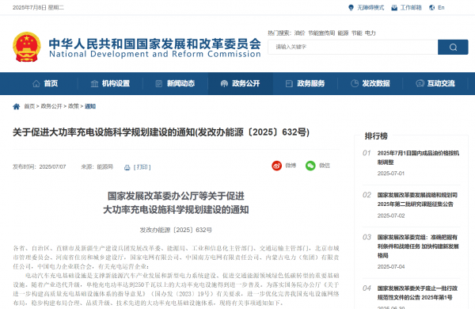Click the accessibility mode lightbulb icon
This screenshot has height=309, width=475.
coord(351,8)
